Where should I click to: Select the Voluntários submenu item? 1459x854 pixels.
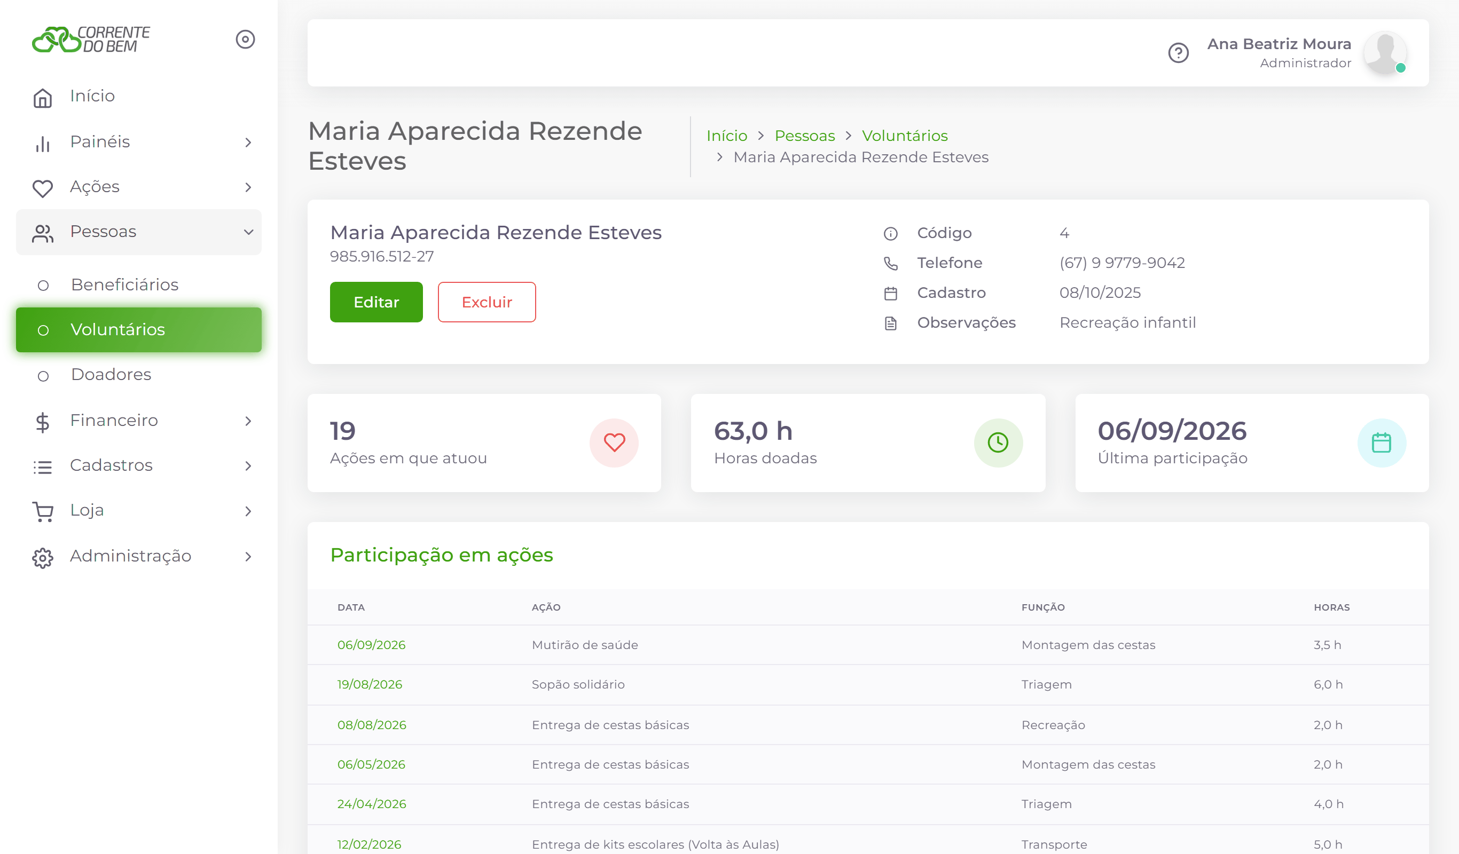click(139, 330)
